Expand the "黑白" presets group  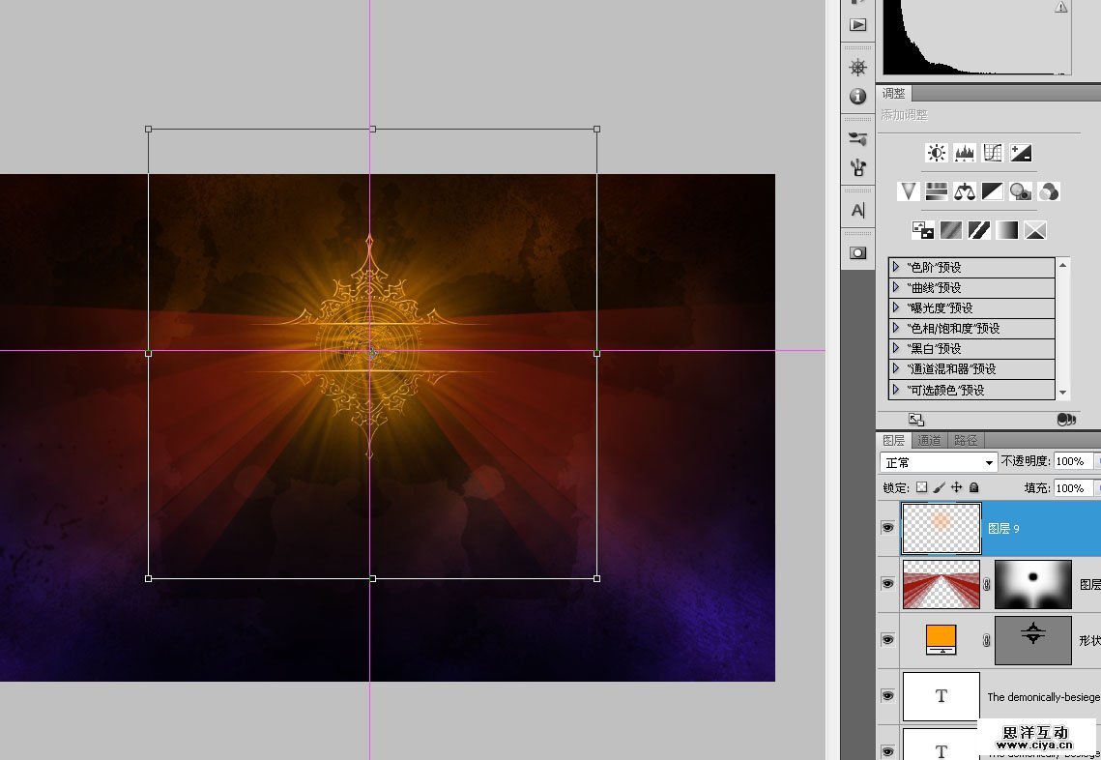896,349
